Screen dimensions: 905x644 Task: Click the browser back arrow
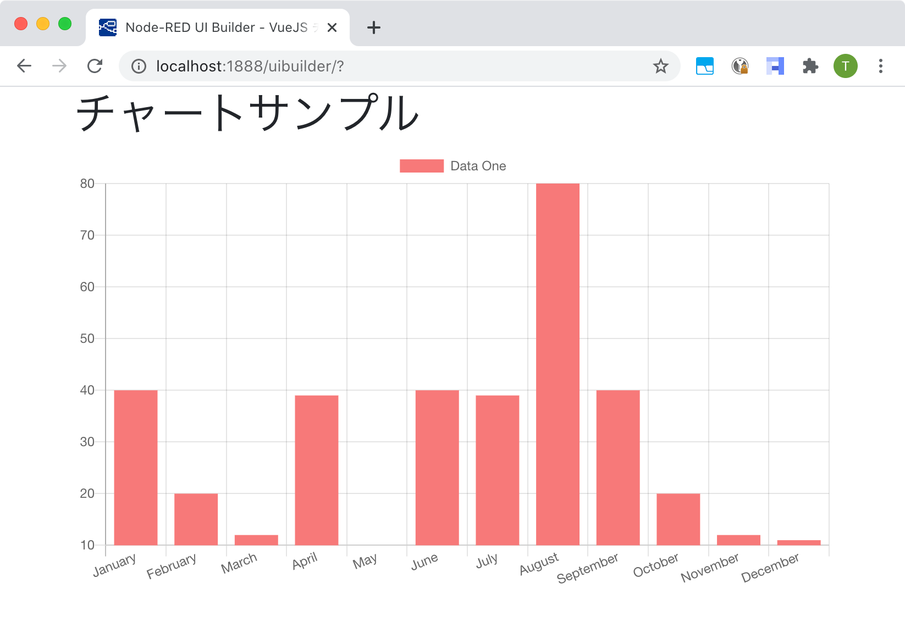click(24, 66)
